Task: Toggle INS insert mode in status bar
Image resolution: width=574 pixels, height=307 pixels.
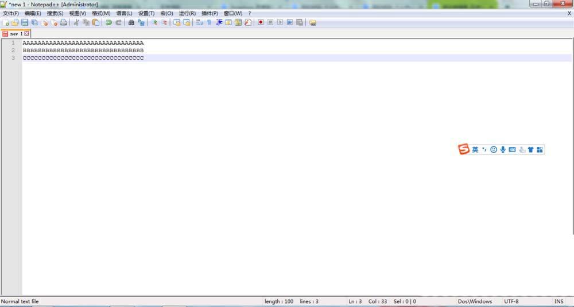Action: coord(559,301)
